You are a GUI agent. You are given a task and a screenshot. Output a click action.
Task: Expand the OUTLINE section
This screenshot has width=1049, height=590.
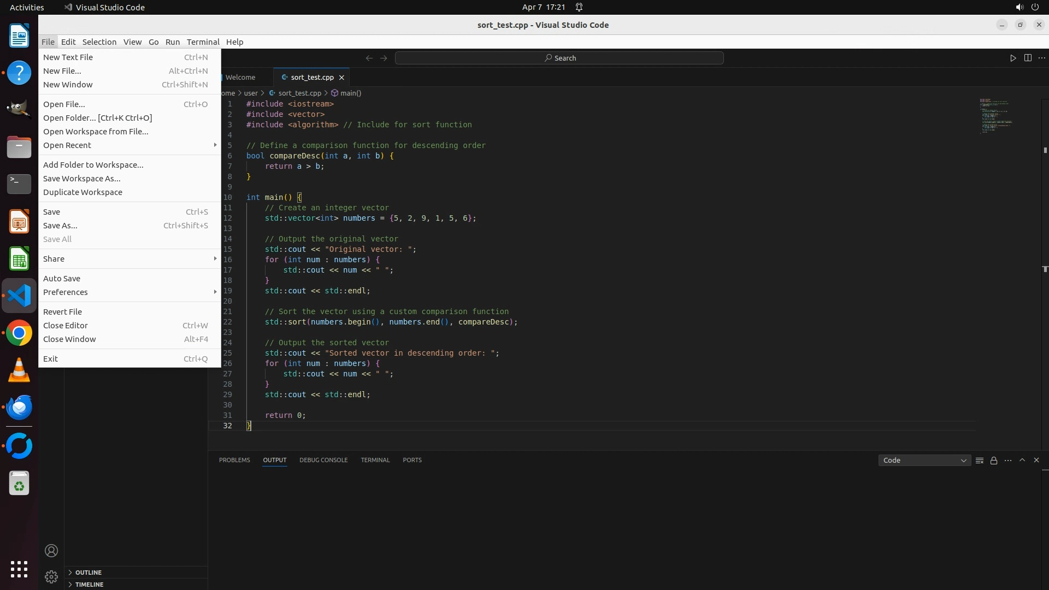click(x=88, y=573)
